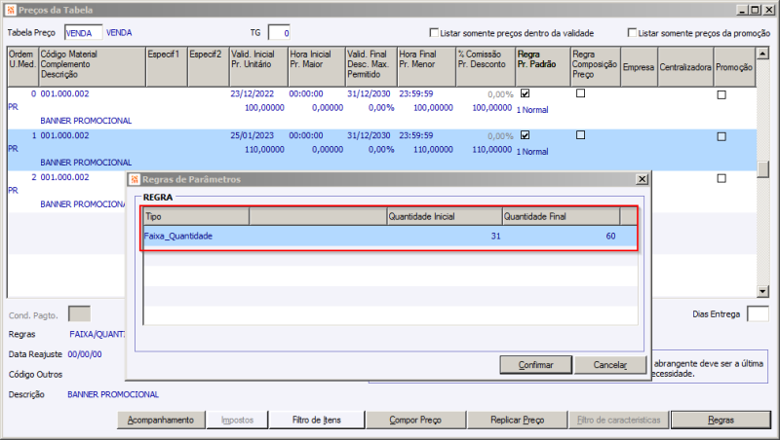Click the Preços da Tabela window icon
The height and width of the screenshot is (440, 780).
9,9
